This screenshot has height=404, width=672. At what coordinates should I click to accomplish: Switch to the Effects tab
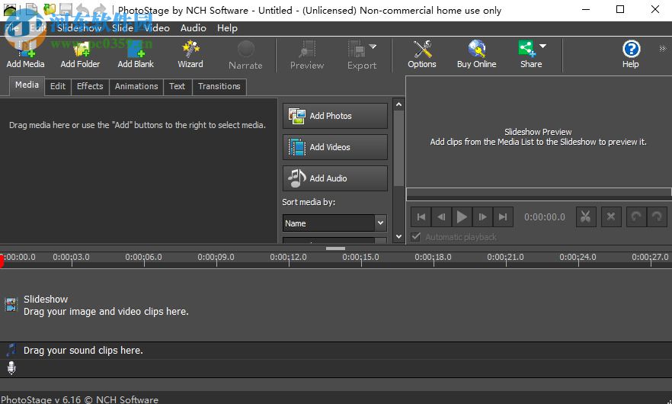tap(90, 86)
